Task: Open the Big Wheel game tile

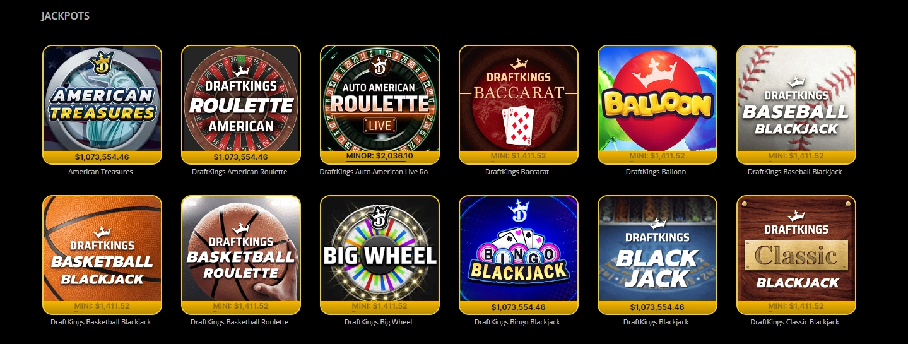Action: point(379,254)
